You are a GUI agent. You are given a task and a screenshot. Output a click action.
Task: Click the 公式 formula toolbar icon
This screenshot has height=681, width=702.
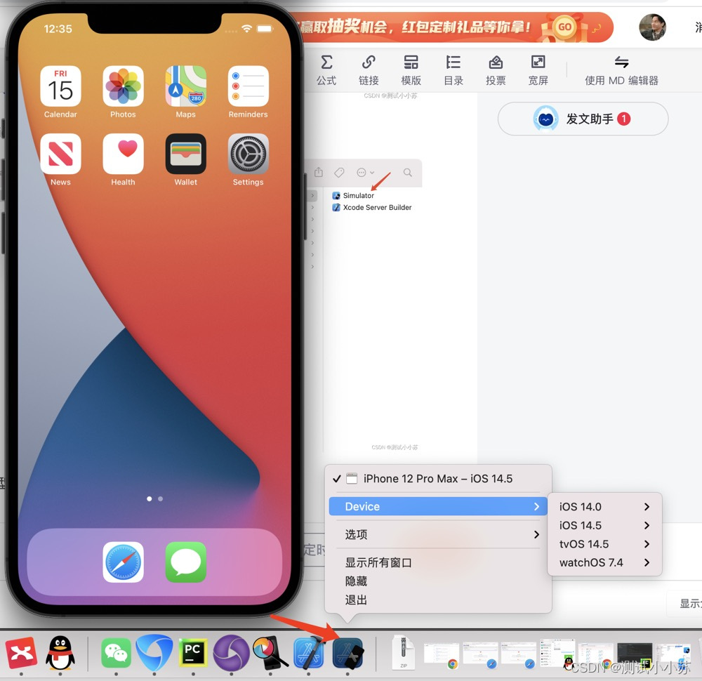[326, 70]
